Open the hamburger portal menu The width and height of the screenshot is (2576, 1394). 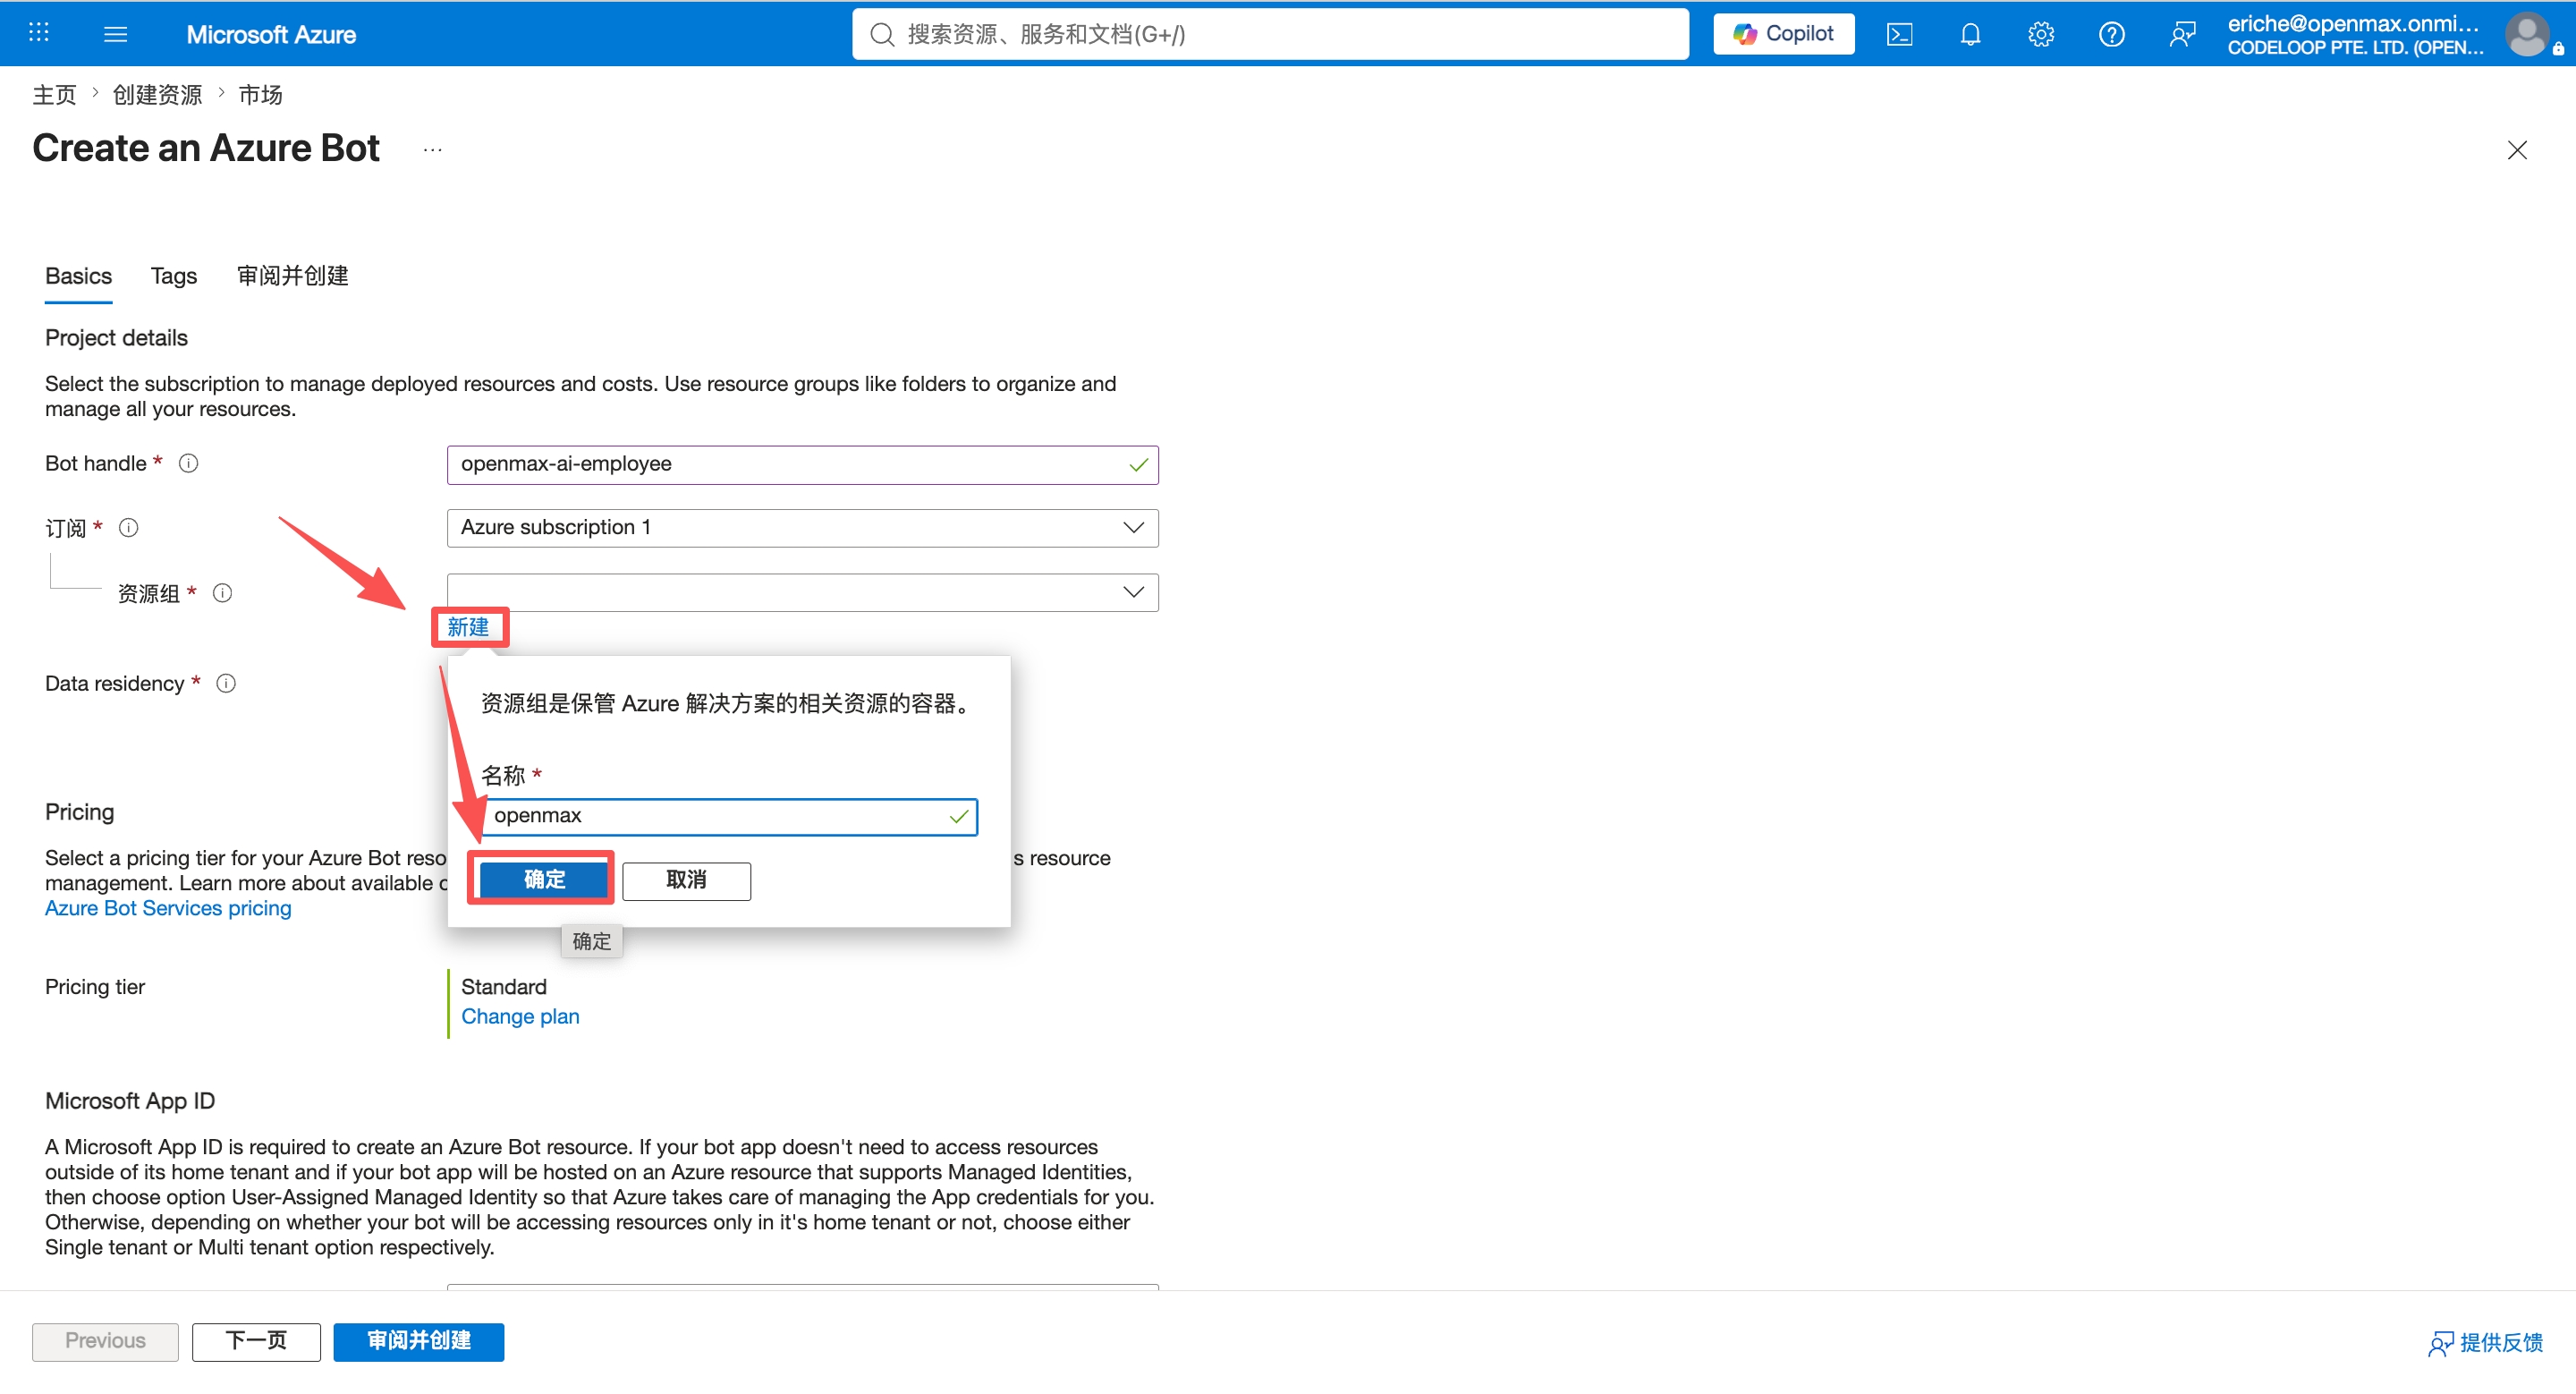(x=116, y=34)
